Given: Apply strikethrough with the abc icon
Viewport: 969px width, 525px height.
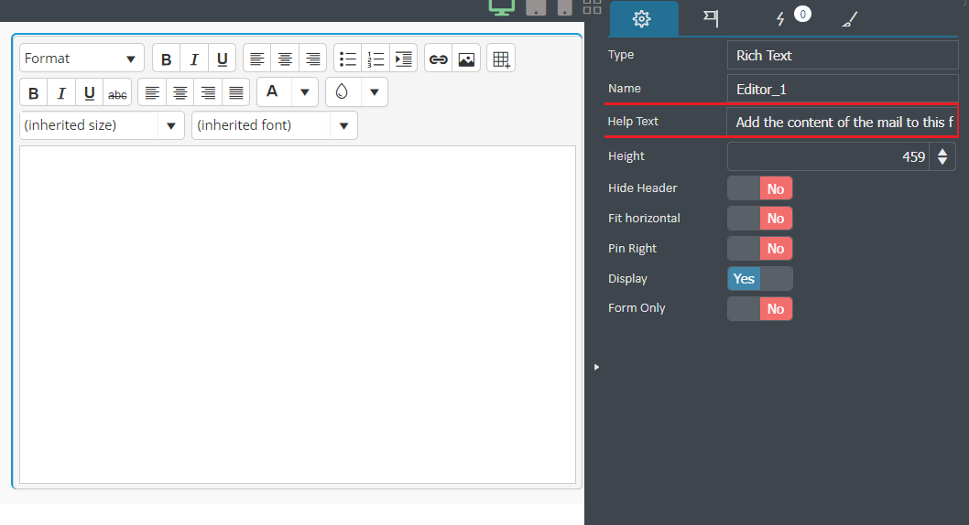Looking at the screenshot, I should [x=117, y=92].
